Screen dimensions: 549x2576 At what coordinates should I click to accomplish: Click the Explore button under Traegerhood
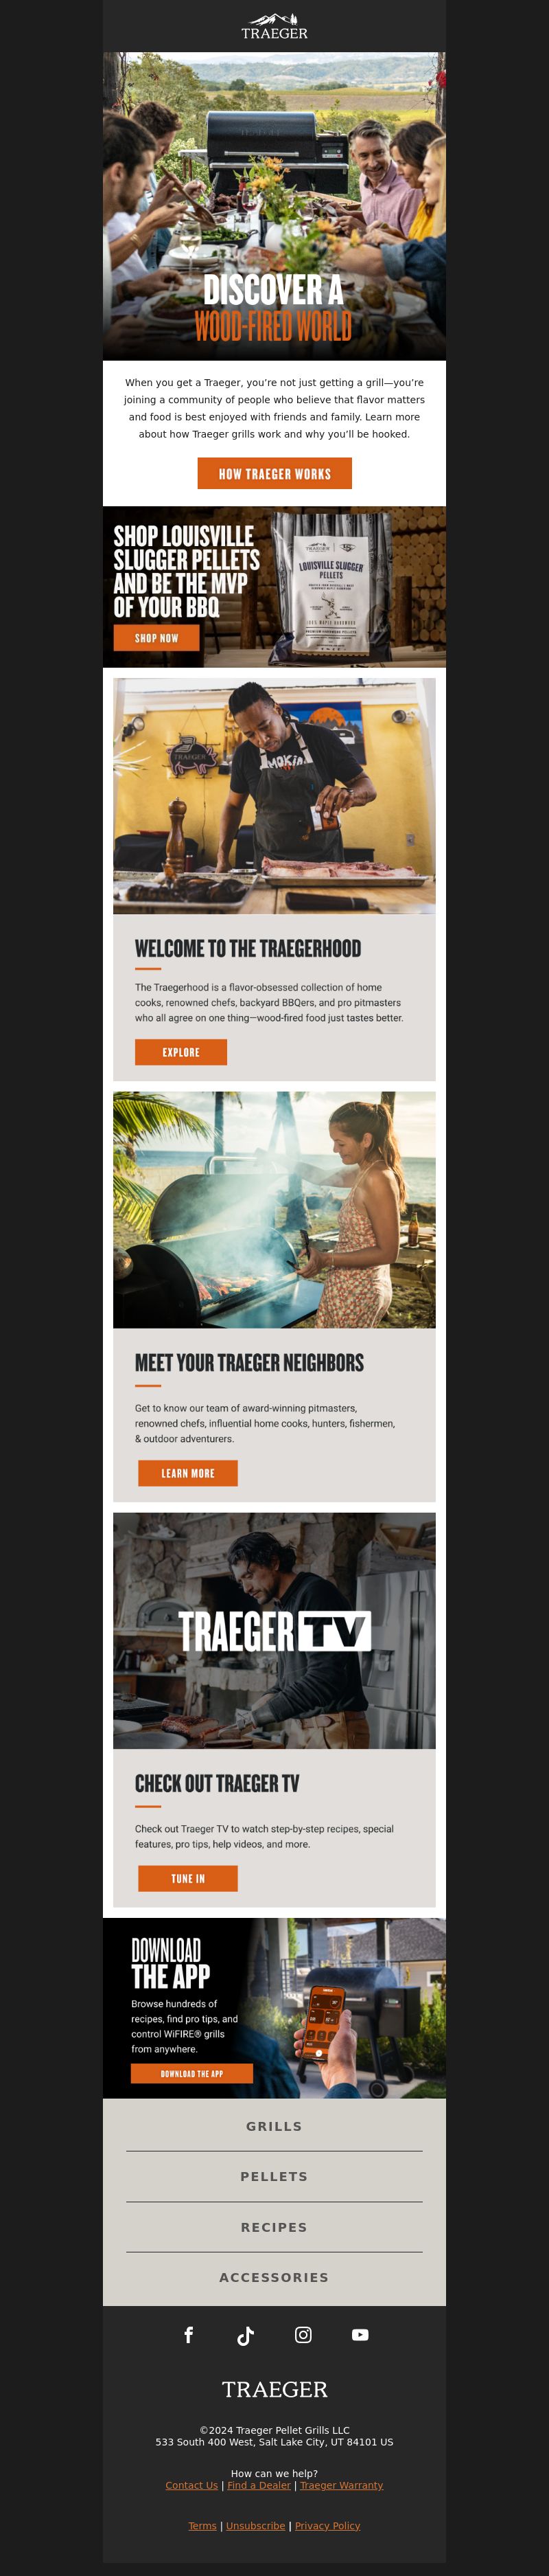180,1053
